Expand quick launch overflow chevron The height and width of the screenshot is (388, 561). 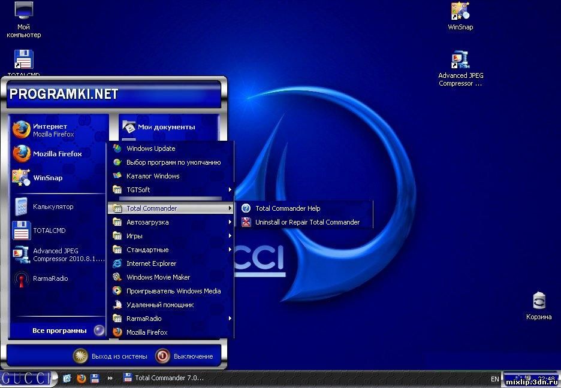[x=110, y=378]
